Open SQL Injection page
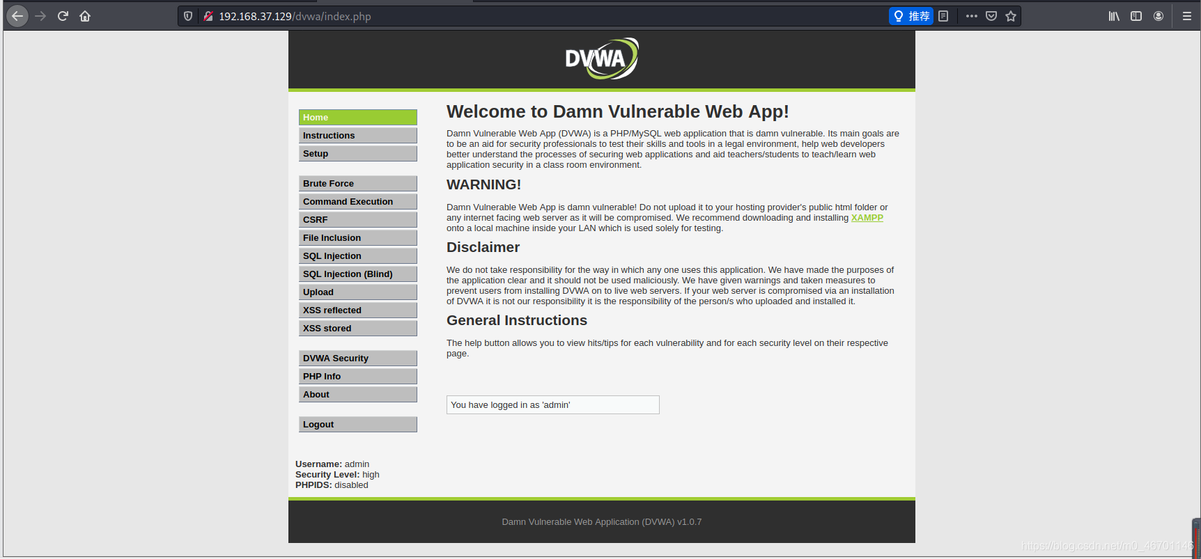Screen dimensions: 1201x559 pos(358,255)
